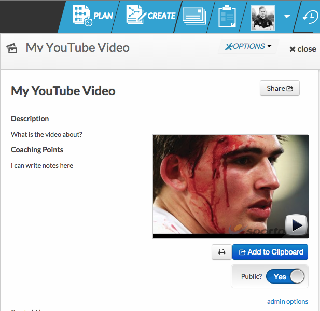Click the description text 'What is the video about?'
This screenshot has width=320, height=311.
[x=47, y=135]
